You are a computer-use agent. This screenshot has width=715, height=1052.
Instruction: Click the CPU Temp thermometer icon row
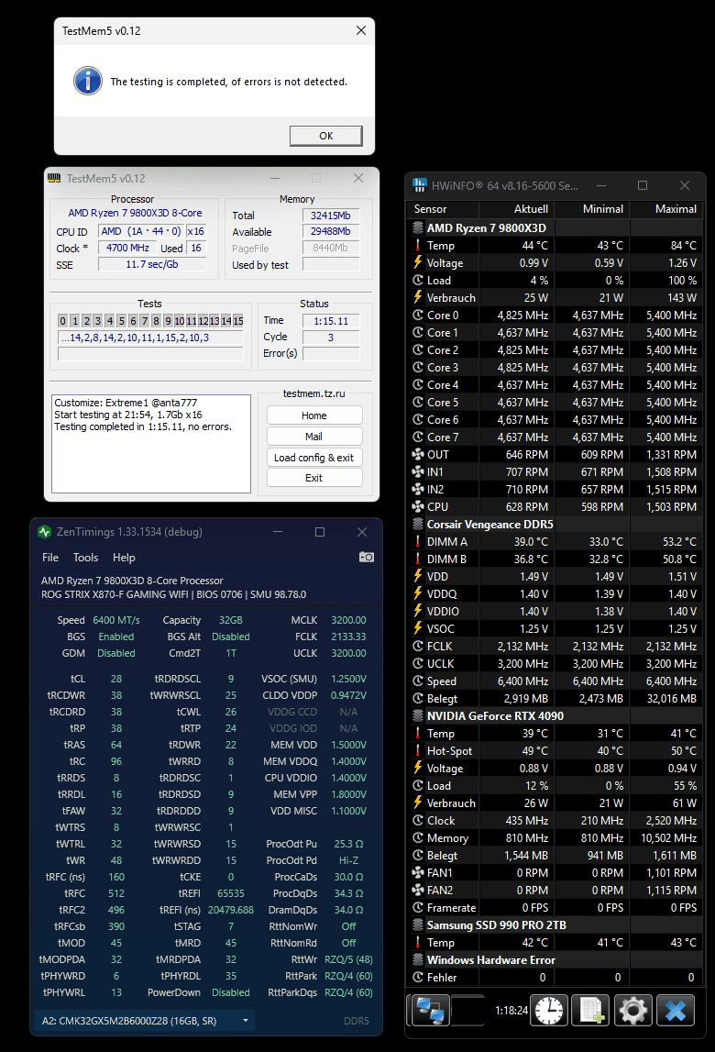[418, 246]
